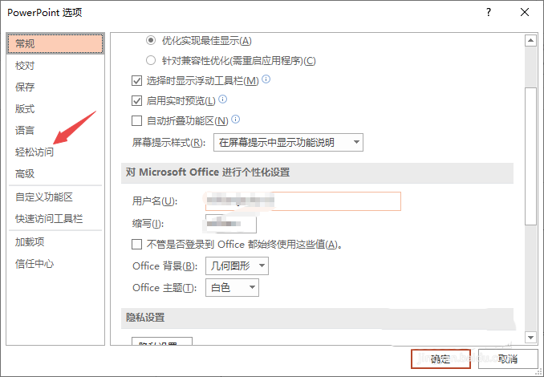The image size is (544, 377).
Task: Click scrollbar up arrow
Action: tap(530, 39)
